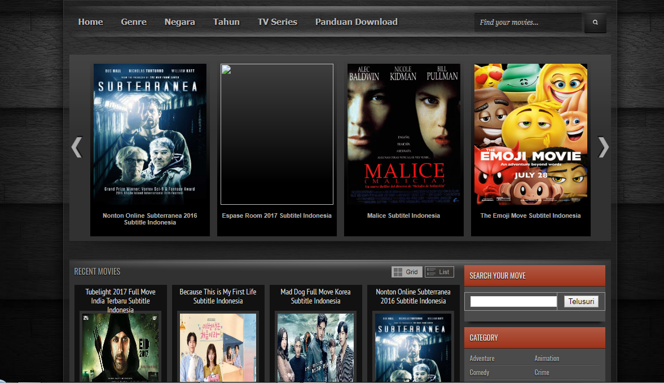This screenshot has width=664, height=383.
Task: Click the sidebar search text box
Action: [x=513, y=301]
